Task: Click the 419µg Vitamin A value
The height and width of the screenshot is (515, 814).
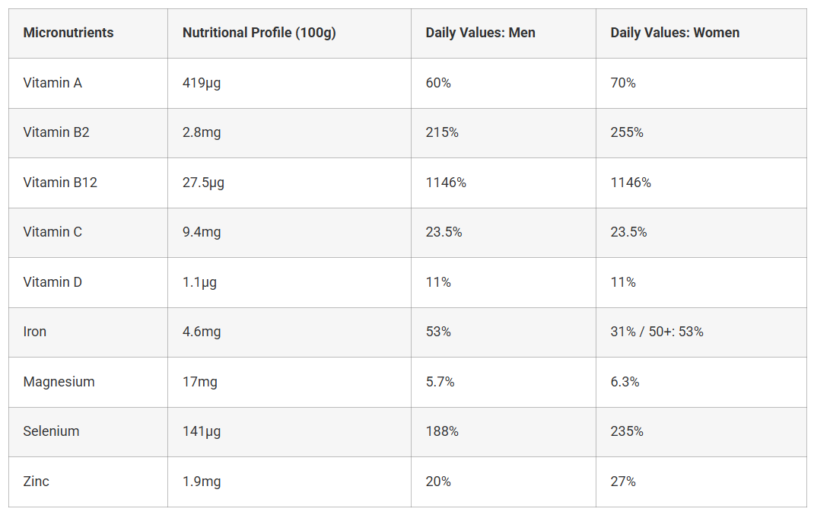Action: pyautogui.click(x=202, y=83)
